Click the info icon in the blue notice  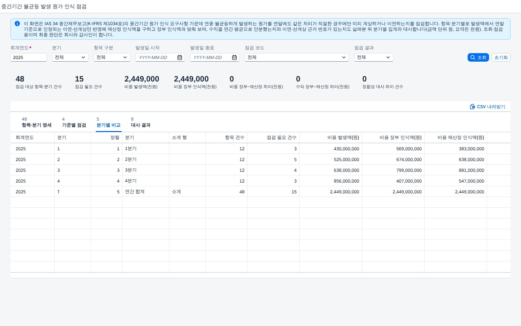17,23
